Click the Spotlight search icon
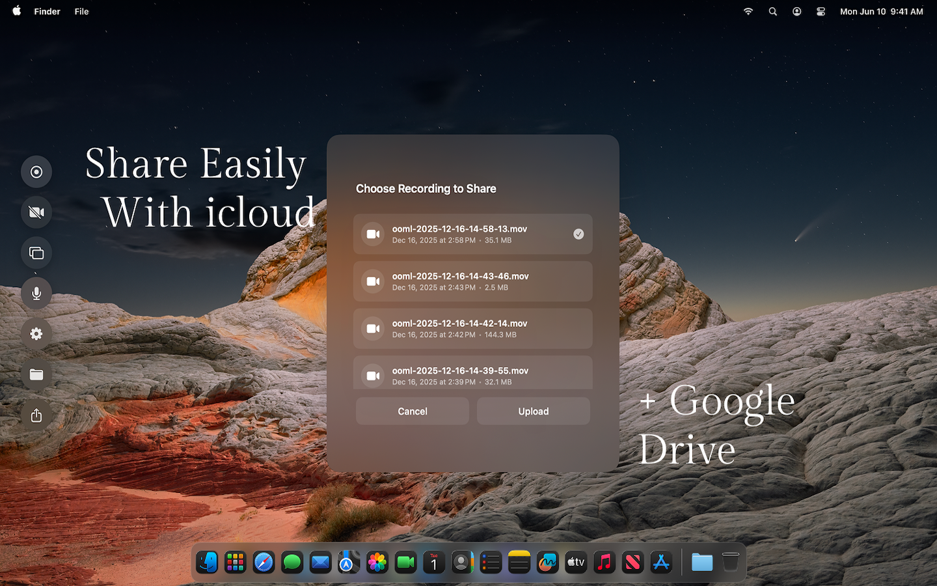 click(772, 12)
